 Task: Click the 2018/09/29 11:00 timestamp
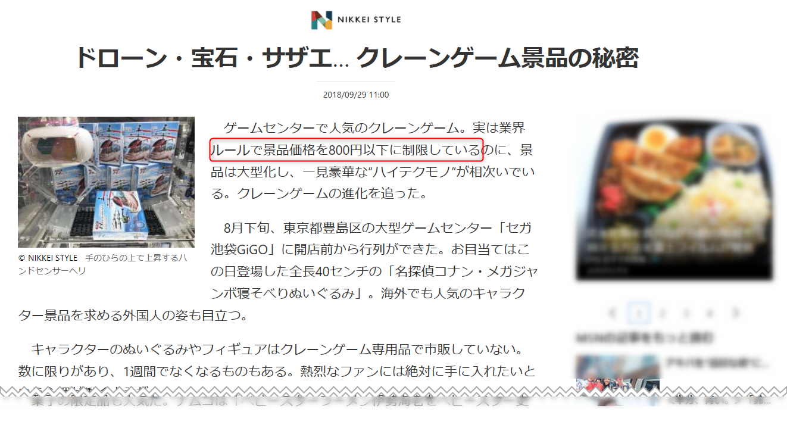coord(356,95)
